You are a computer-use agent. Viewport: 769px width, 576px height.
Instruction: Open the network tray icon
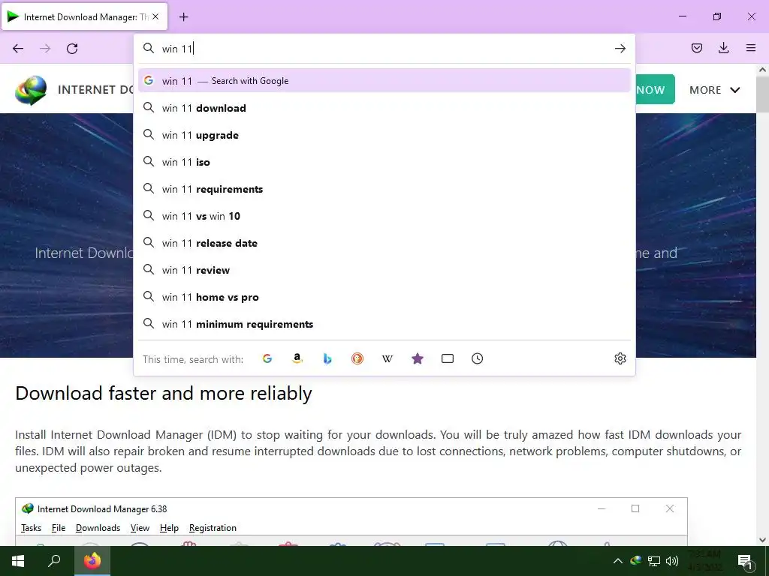click(654, 561)
